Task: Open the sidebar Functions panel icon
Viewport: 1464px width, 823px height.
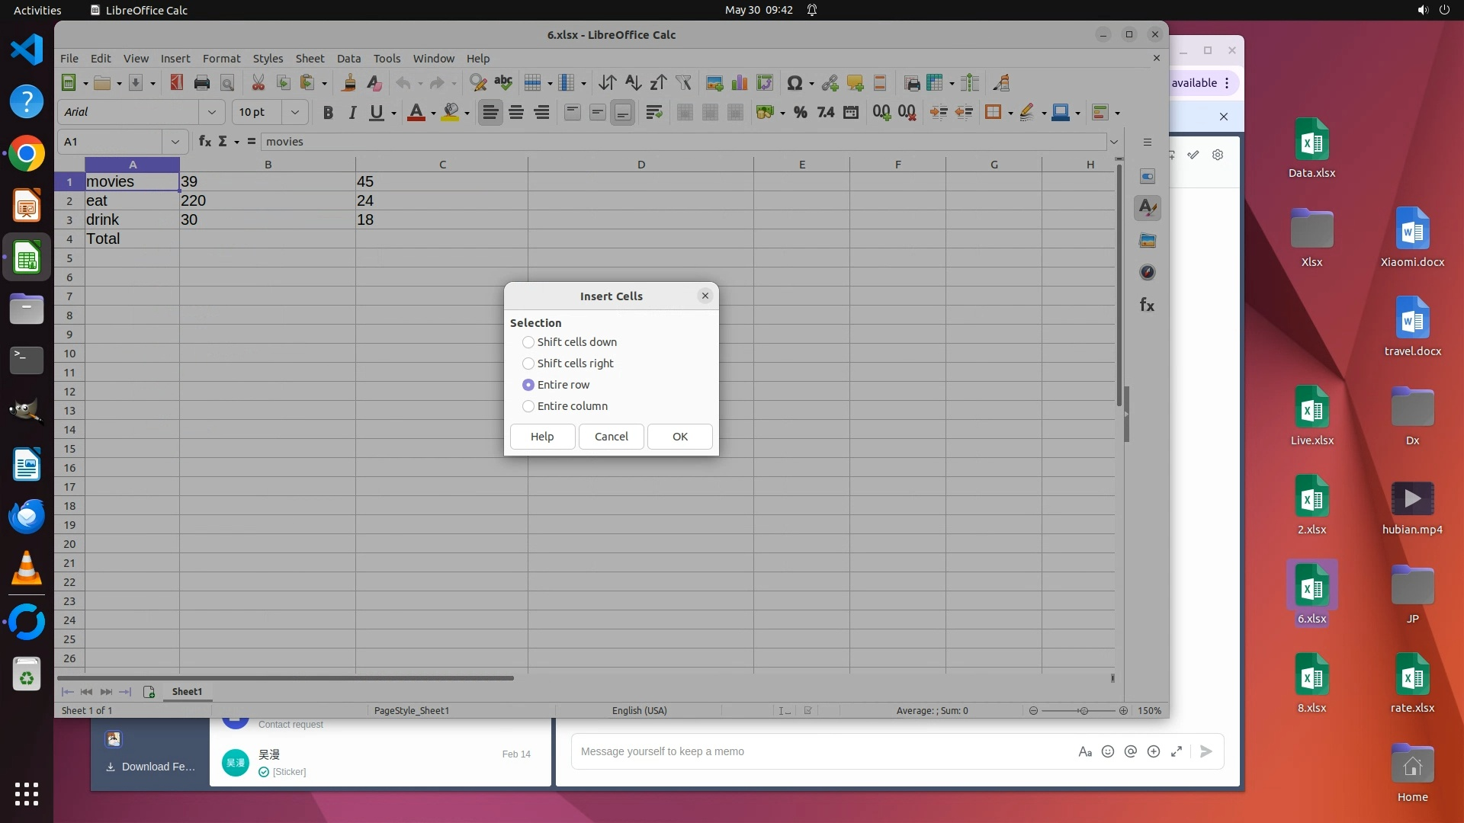Action: tap(1147, 306)
